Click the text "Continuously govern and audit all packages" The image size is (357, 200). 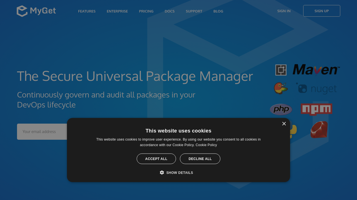pos(93,95)
